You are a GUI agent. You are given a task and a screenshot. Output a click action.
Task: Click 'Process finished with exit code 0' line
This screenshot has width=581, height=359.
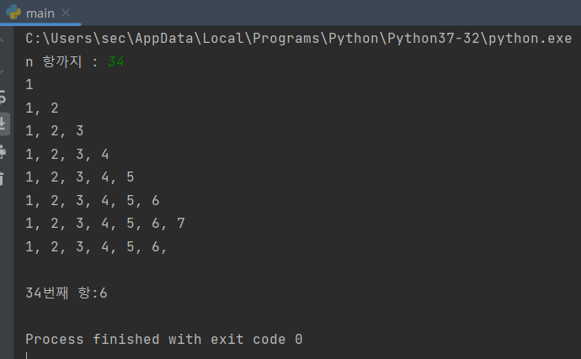[164, 340]
